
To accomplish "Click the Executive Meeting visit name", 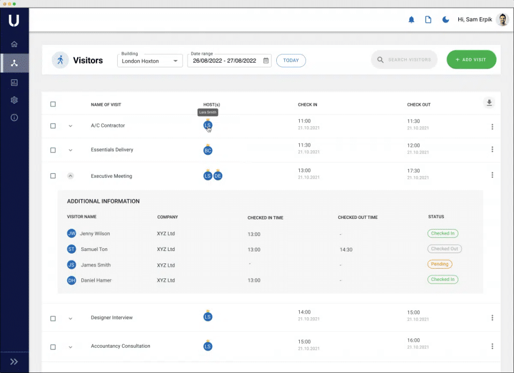I will [x=111, y=176].
